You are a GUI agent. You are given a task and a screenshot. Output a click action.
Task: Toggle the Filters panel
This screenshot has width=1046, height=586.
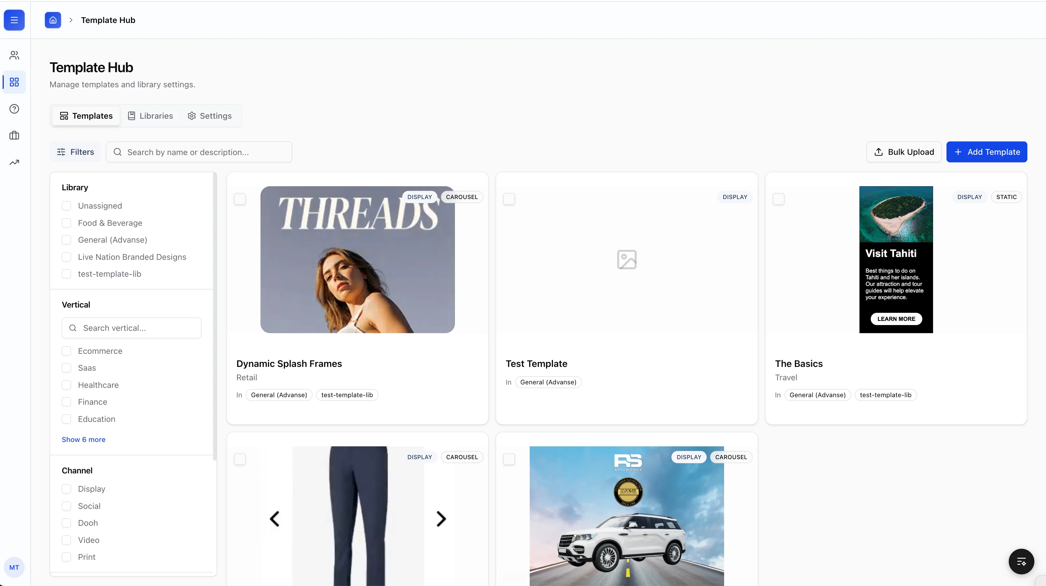coord(76,152)
